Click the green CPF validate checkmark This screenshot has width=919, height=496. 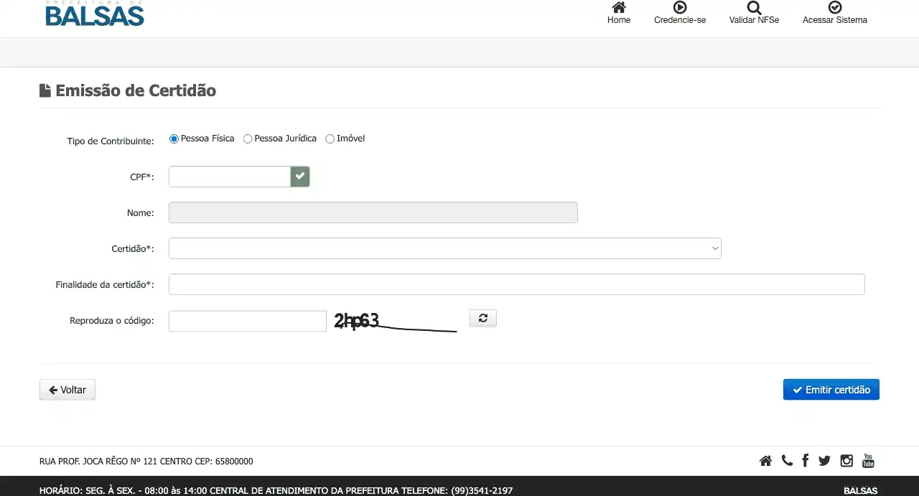300,177
